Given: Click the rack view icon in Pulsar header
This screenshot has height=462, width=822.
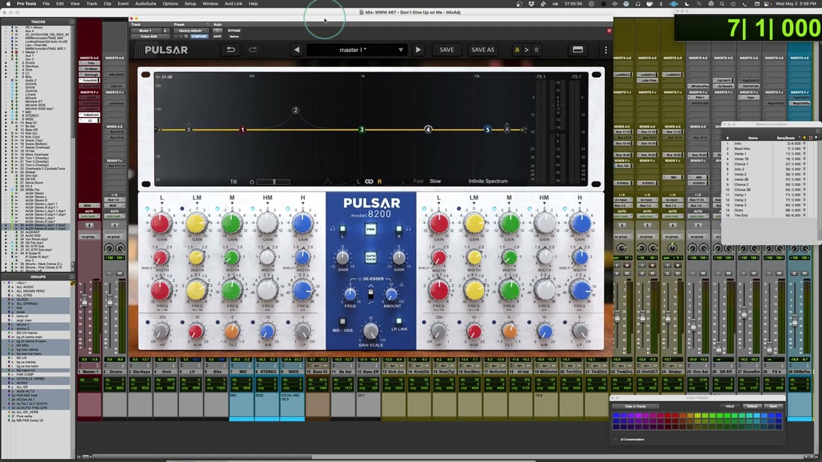Looking at the screenshot, I should click(578, 49).
